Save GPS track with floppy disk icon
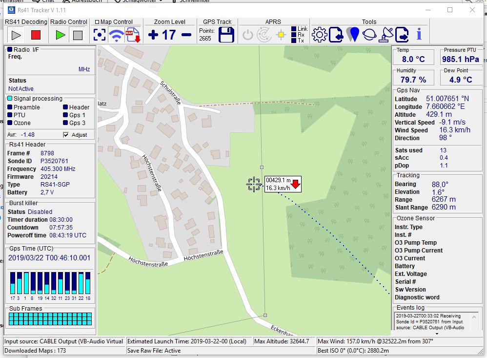 click(x=226, y=35)
